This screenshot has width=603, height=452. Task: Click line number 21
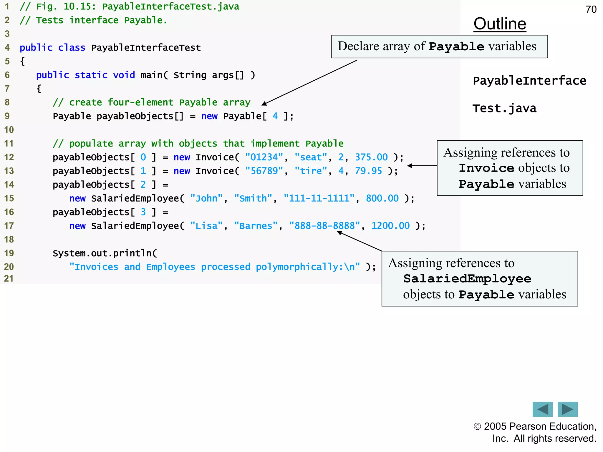point(9,278)
